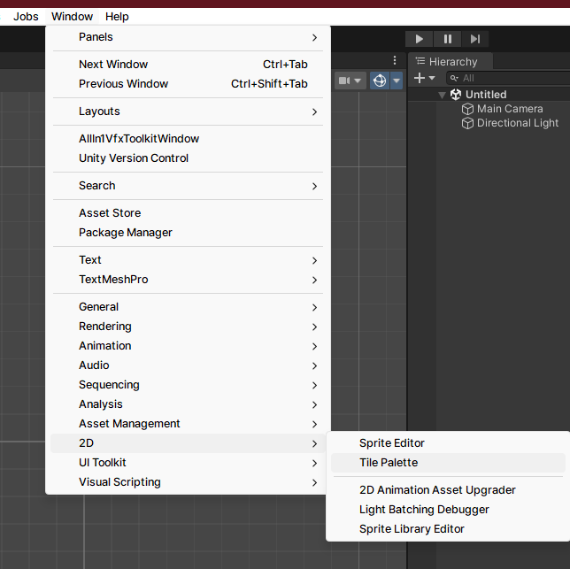The width and height of the screenshot is (570, 569).
Task: Click the plus Create button in Hierarchy
Action: 420,78
